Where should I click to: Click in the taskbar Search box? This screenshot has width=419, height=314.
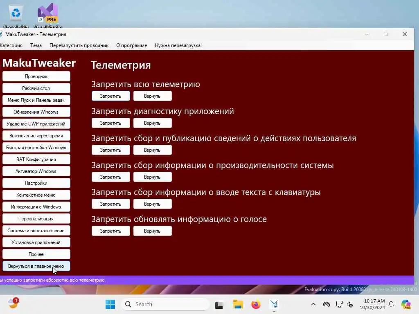coord(166,304)
